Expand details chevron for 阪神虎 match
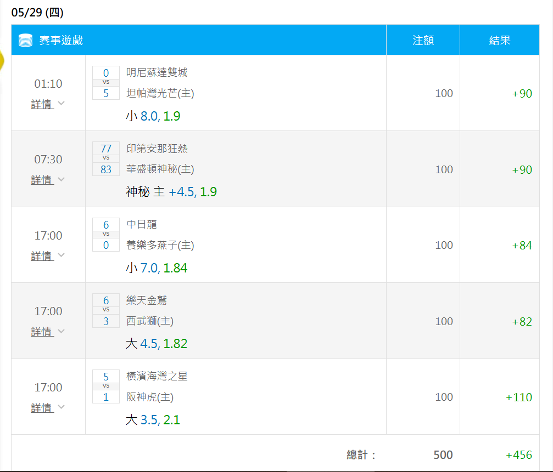Screen dimensions: 553x472 pos(62,407)
